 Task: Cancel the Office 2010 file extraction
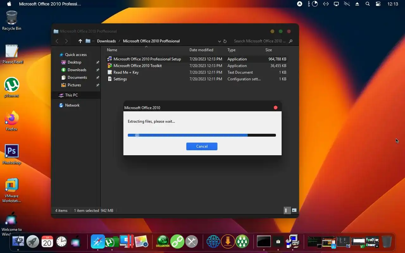click(x=202, y=146)
